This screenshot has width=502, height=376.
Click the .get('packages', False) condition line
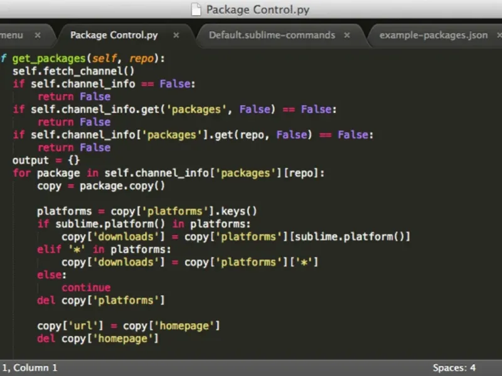174,109
